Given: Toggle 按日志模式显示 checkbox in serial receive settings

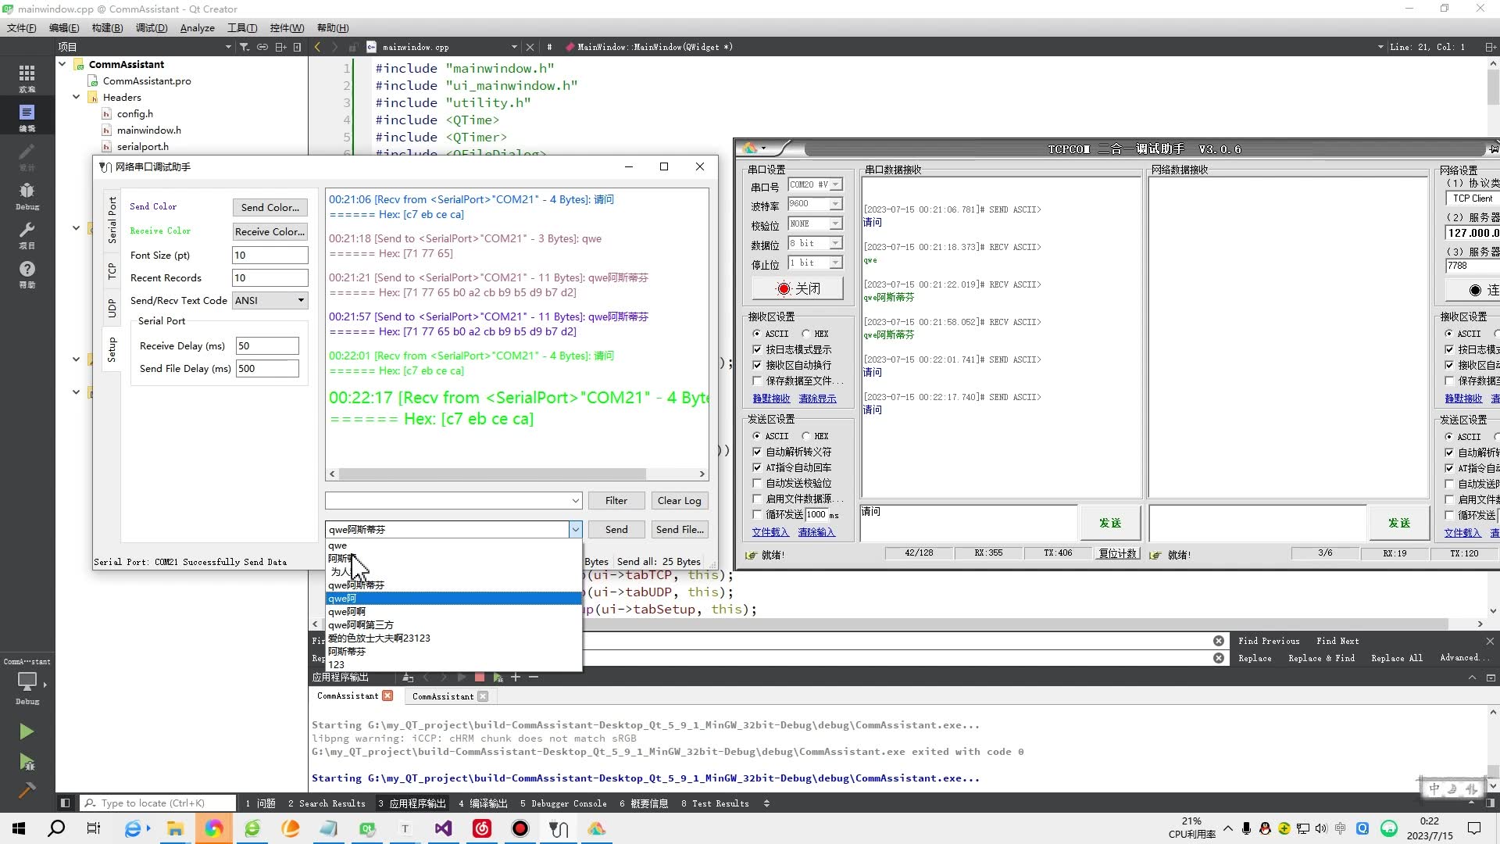Looking at the screenshot, I should [x=757, y=349].
